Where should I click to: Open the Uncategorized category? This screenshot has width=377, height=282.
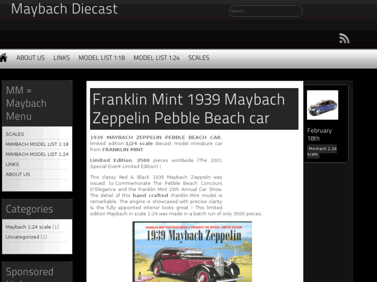pos(22,237)
